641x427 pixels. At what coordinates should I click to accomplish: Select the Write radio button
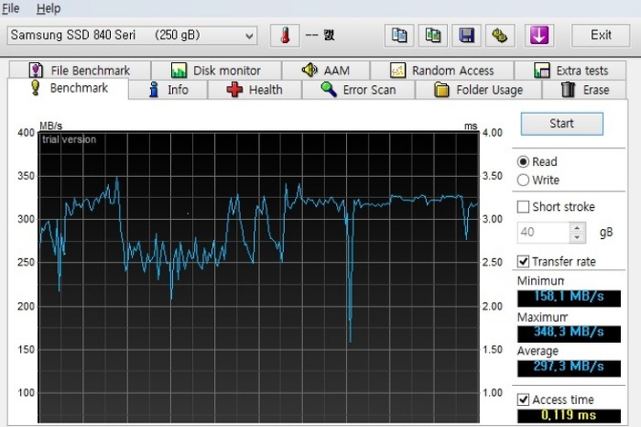pyautogui.click(x=538, y=180)
